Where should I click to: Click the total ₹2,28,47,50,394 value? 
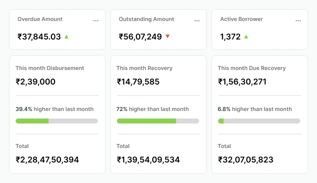click(x=47, y=159)
